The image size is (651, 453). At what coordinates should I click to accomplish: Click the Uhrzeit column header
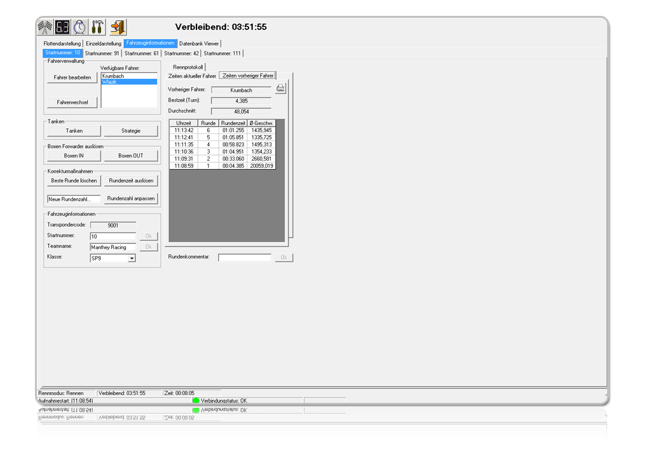point(184,123)
